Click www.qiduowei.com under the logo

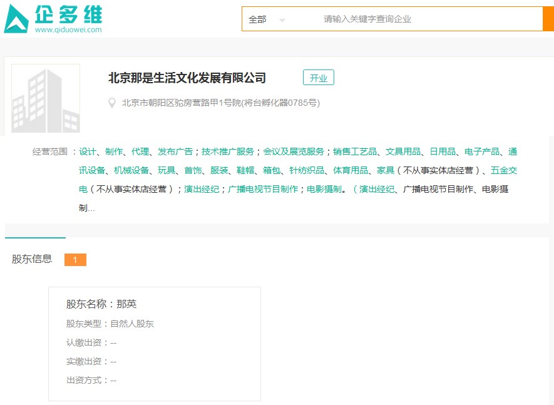[69, 29]
